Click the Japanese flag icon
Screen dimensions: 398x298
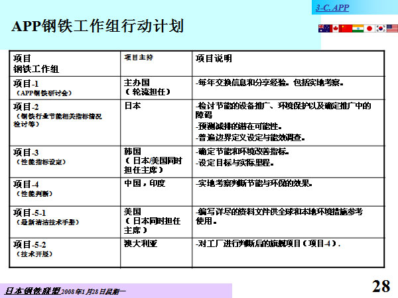pyautogui.click(x=369, y=28)
